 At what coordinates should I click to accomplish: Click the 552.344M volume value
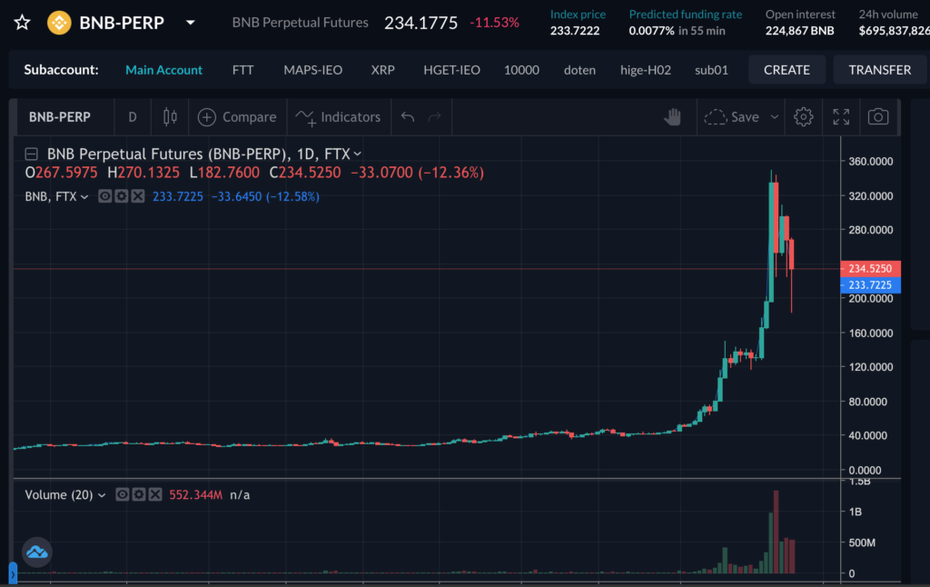(x=196, y=495)
